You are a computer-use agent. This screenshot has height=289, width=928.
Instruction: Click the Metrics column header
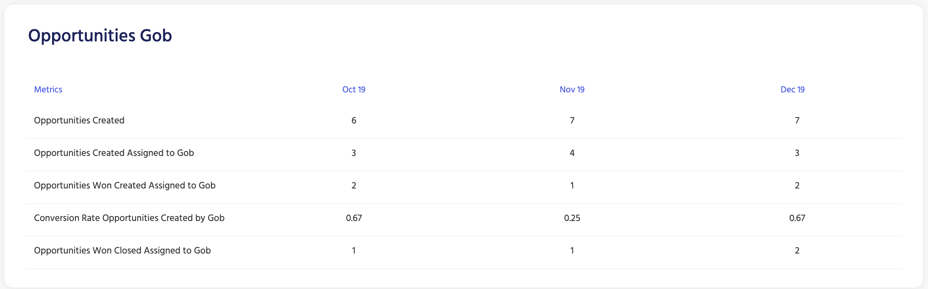48,89
